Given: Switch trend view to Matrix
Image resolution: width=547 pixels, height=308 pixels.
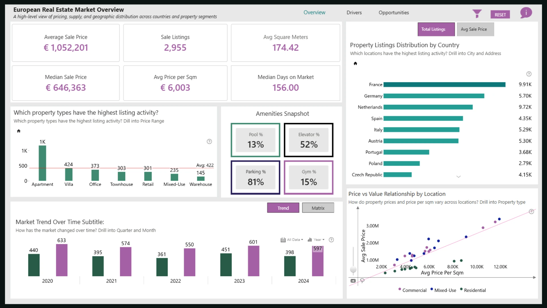Looking at the screenshot, I should pyautogui.click(x=318, y=208).
